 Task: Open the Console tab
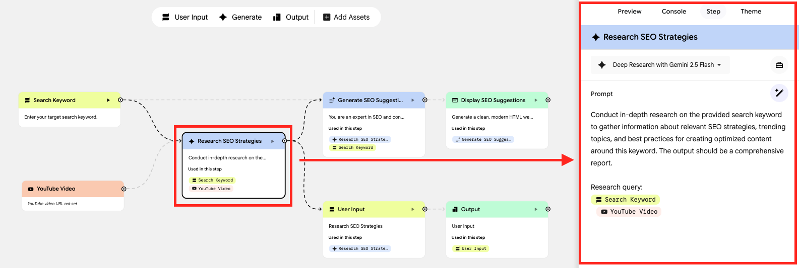click(673, 12)
